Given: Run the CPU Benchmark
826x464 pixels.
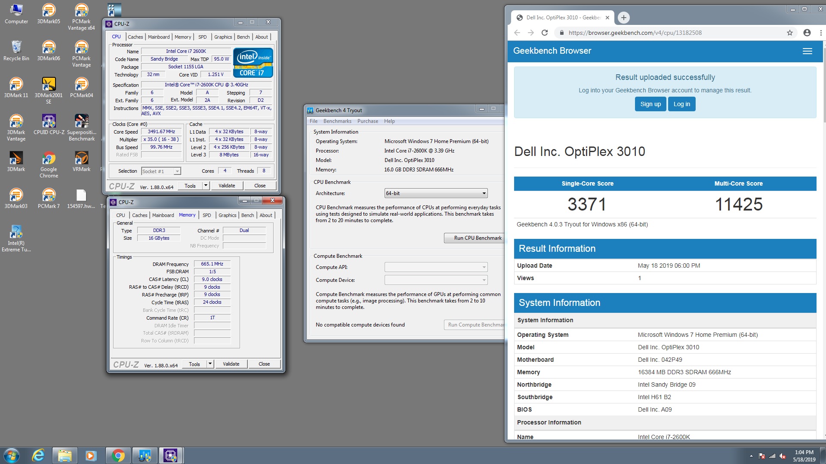Looking at the screenshot, I should click(475, 238).
